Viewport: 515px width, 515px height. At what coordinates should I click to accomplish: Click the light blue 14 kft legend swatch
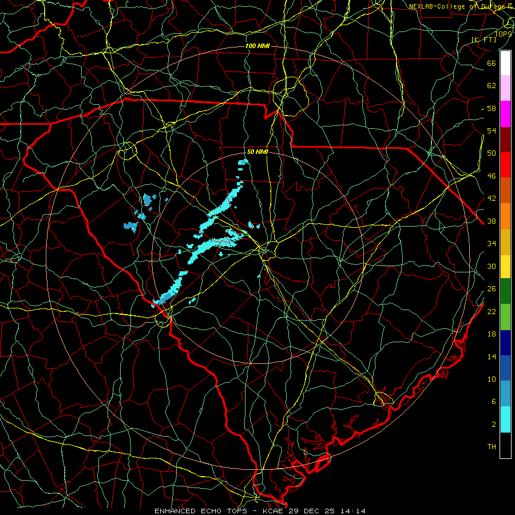coord(505,394)
